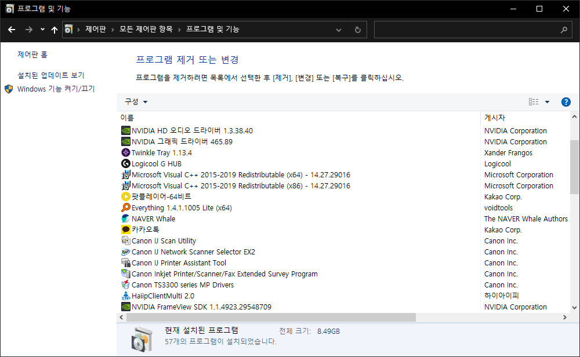Click the horizontal scrollbar thumb
The height and width of the screenshot is (357, 580).
tap(271, 317)
